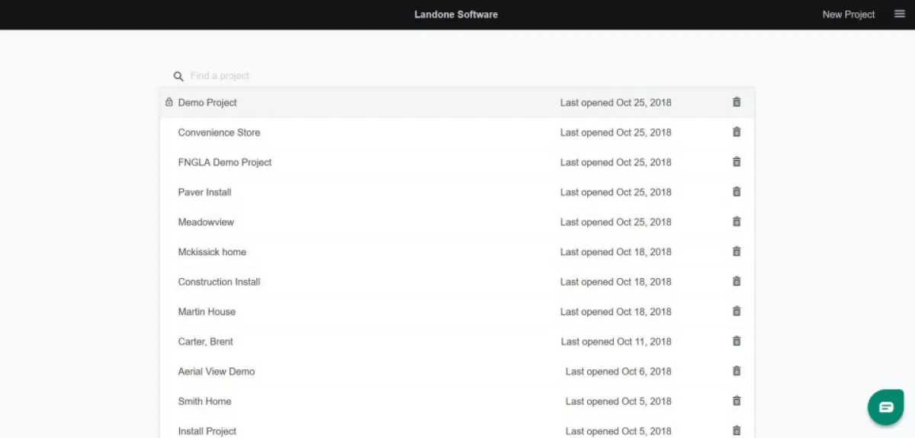Image resolution: width=915 pixels, height=438 pixels.
Task: Delete the Mckissick home project
Action: coord(737,251)
